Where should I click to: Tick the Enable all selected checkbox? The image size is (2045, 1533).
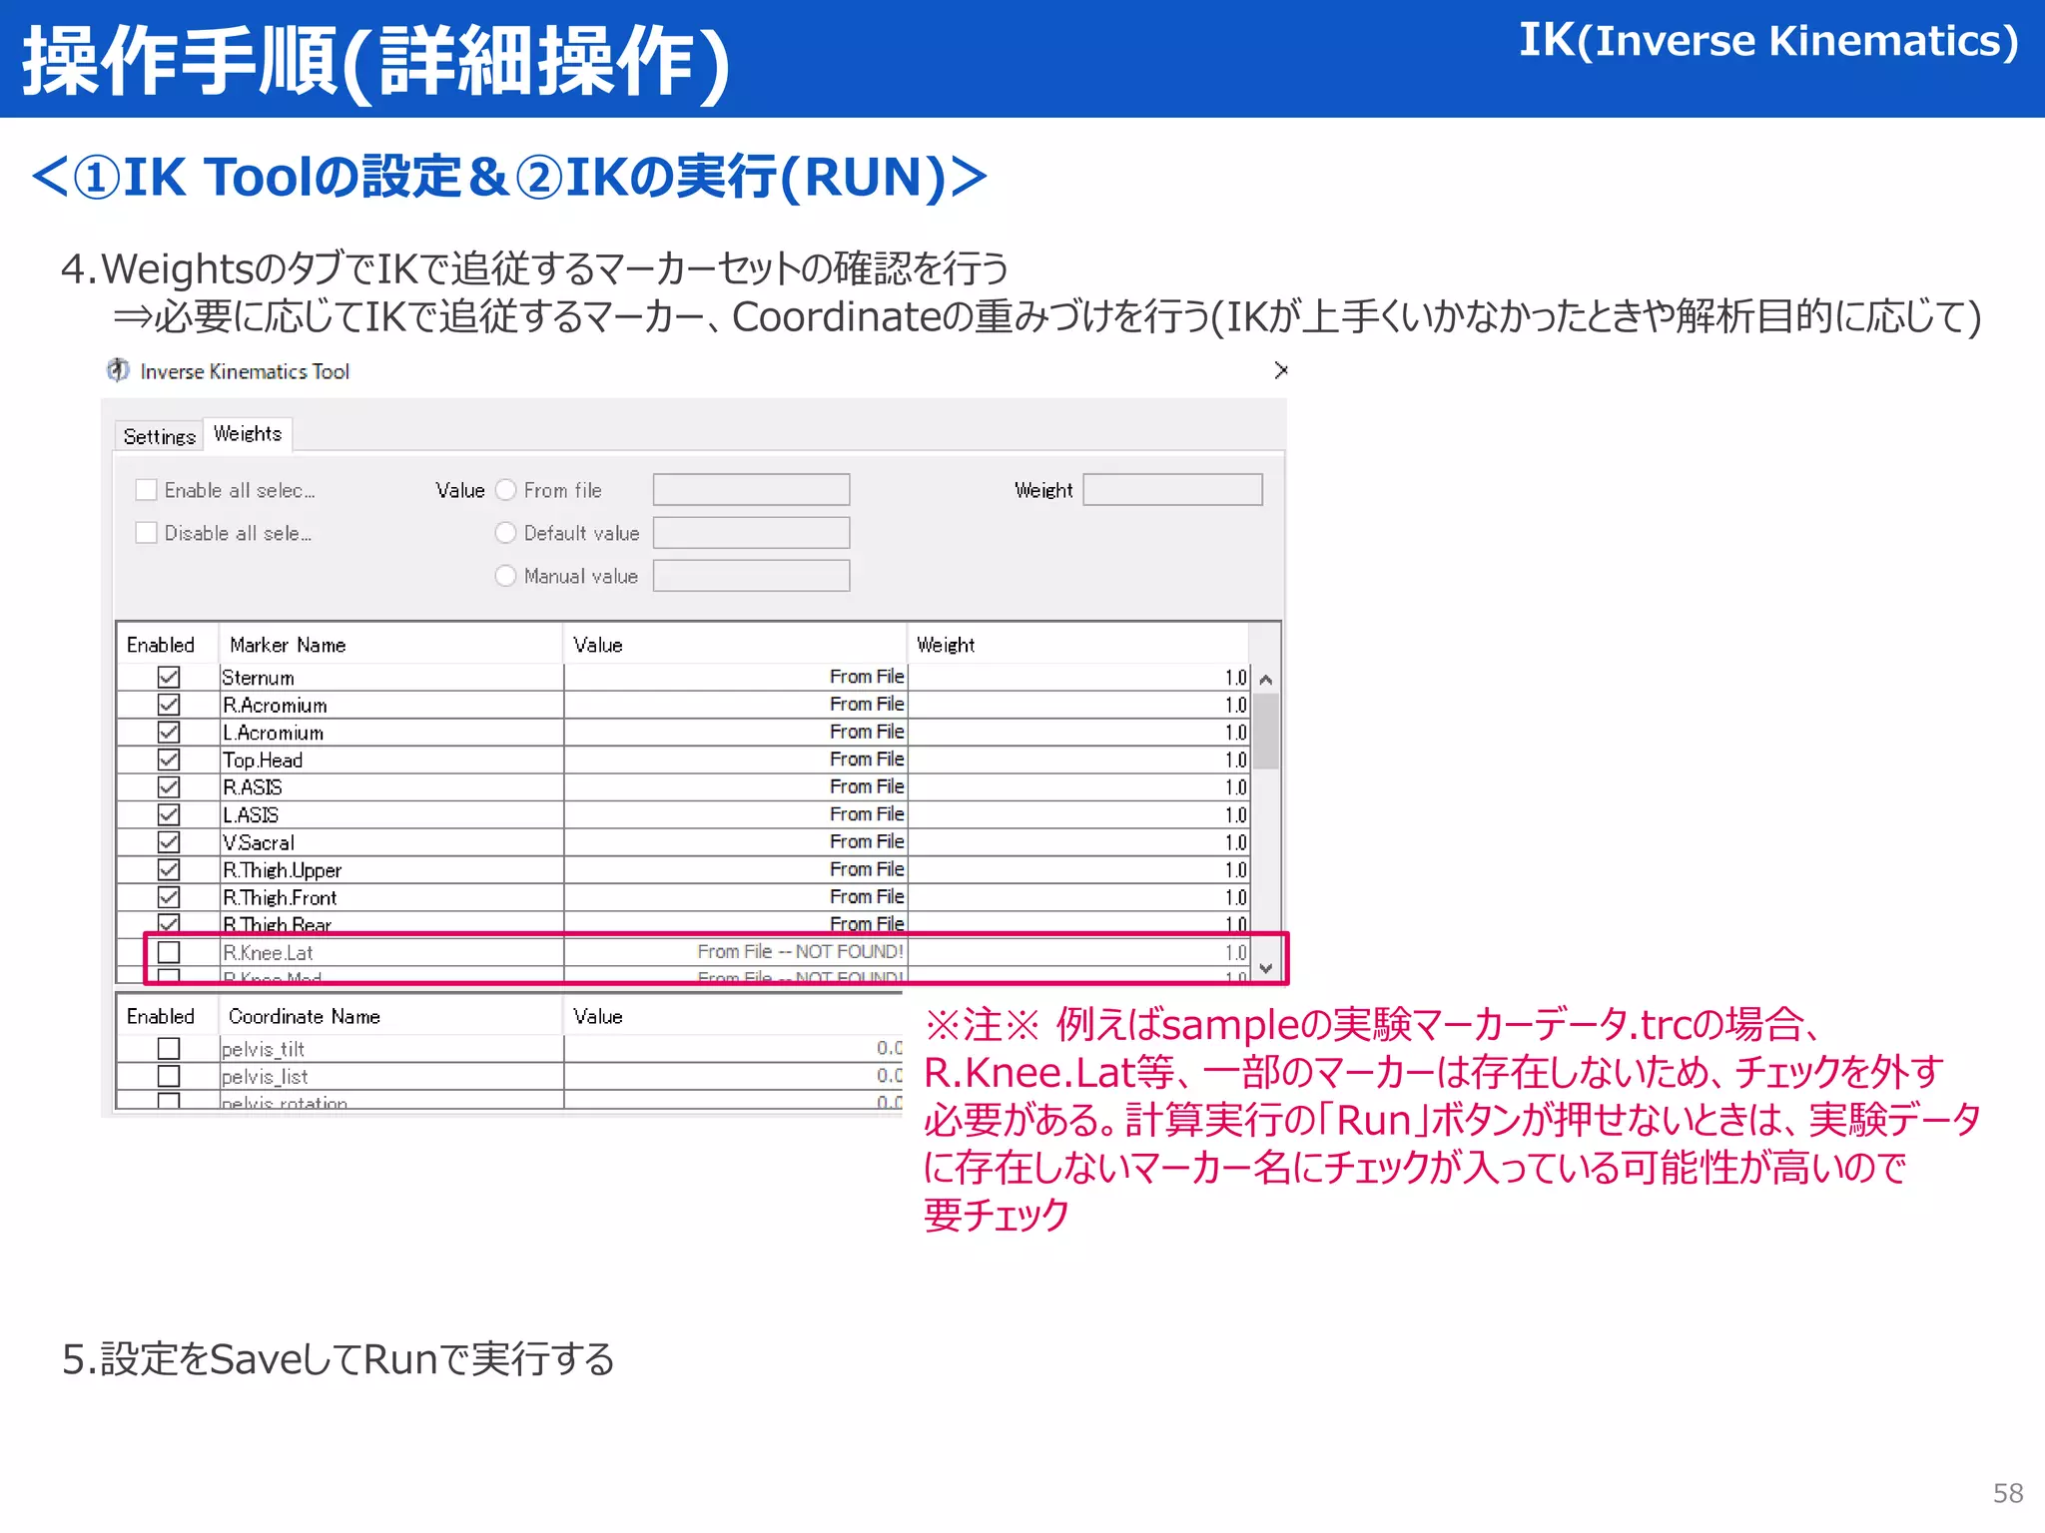[147, 490]
